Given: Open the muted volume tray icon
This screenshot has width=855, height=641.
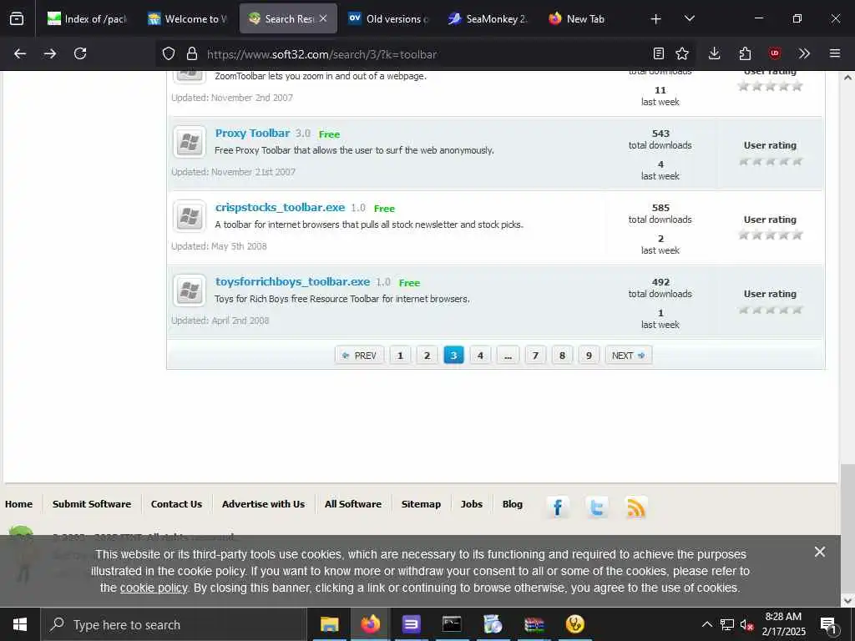Looking at the screenshot, I should pyautogui.click(x=746, y=624).
